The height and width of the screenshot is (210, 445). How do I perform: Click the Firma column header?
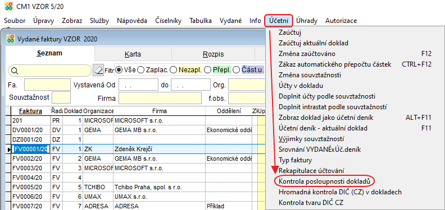coord(159,111)
